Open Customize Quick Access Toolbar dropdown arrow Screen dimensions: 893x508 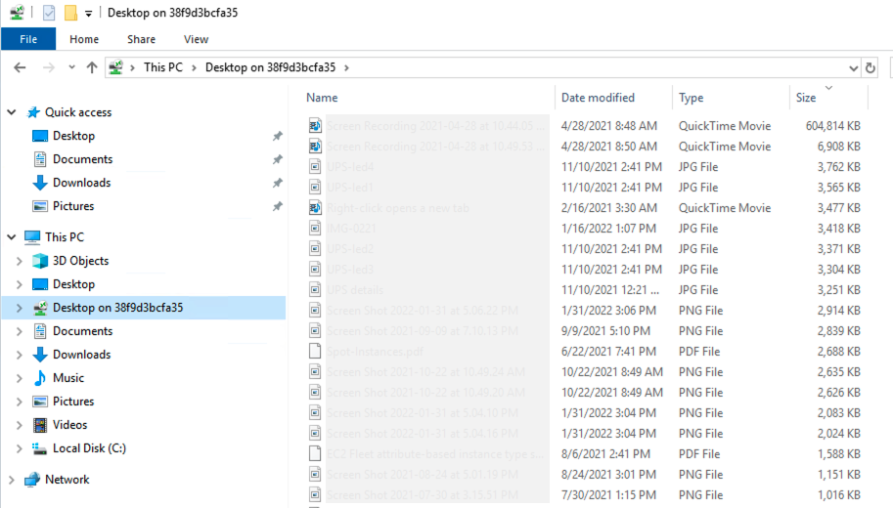(x=89, y=14)
